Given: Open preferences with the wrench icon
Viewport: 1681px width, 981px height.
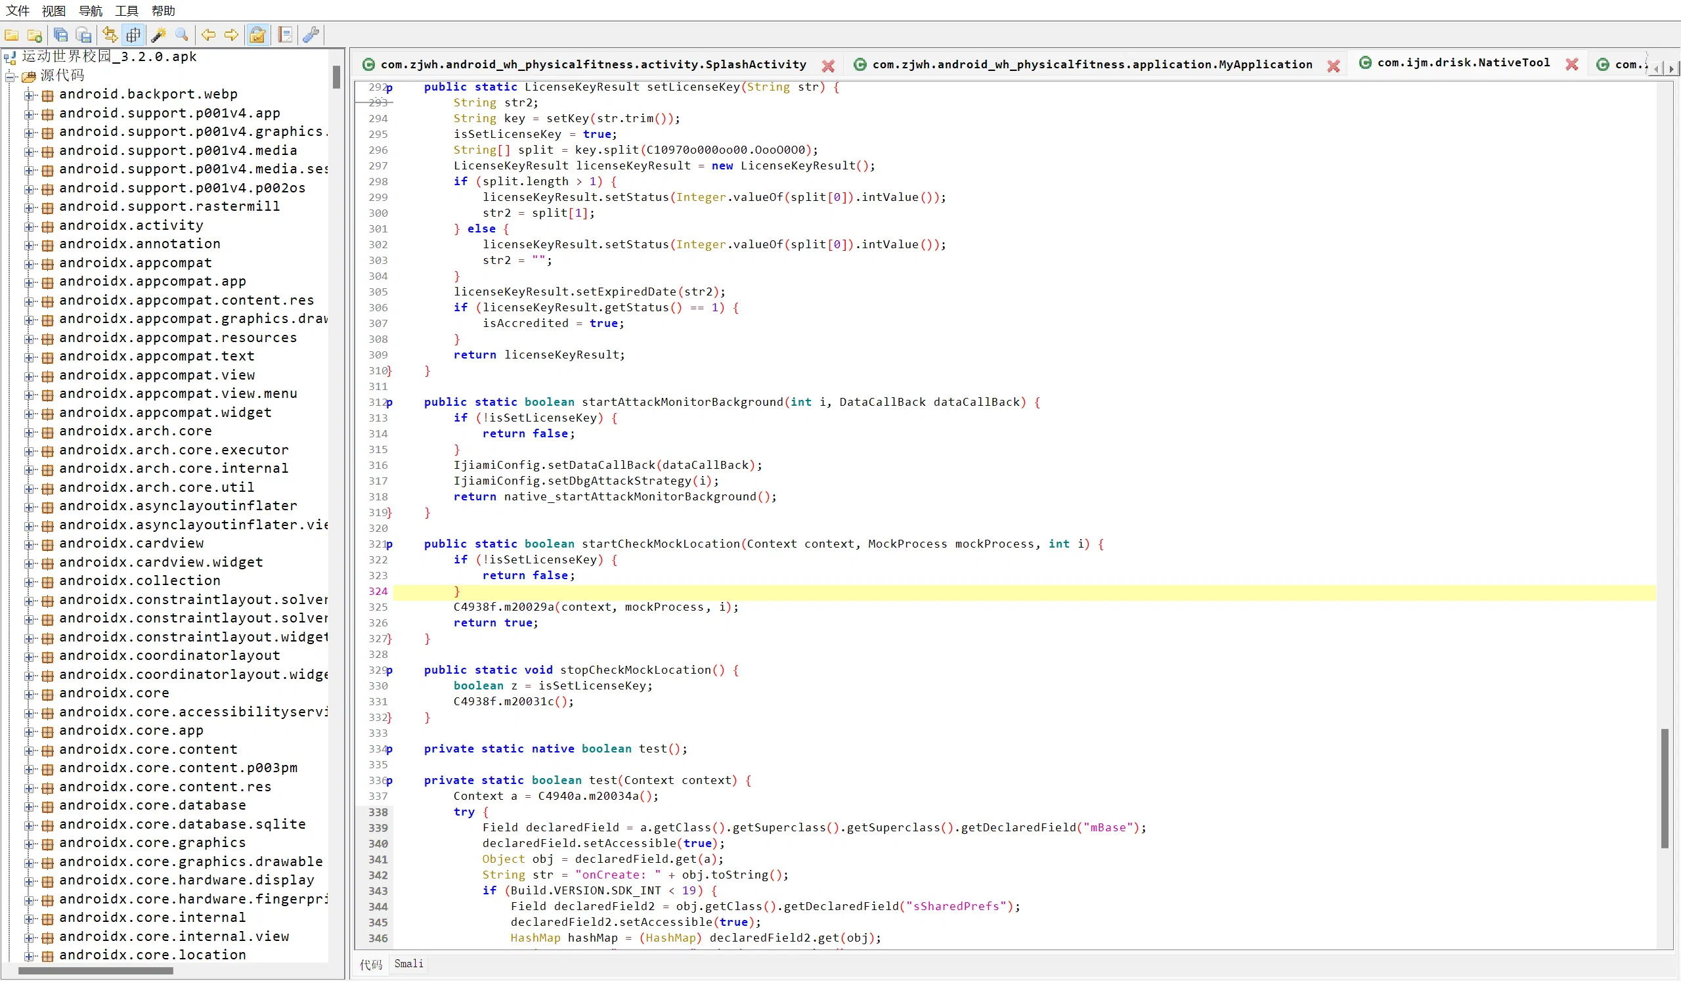Looking at the screenshot, I should pyautogui.click(x=311, y=35).
